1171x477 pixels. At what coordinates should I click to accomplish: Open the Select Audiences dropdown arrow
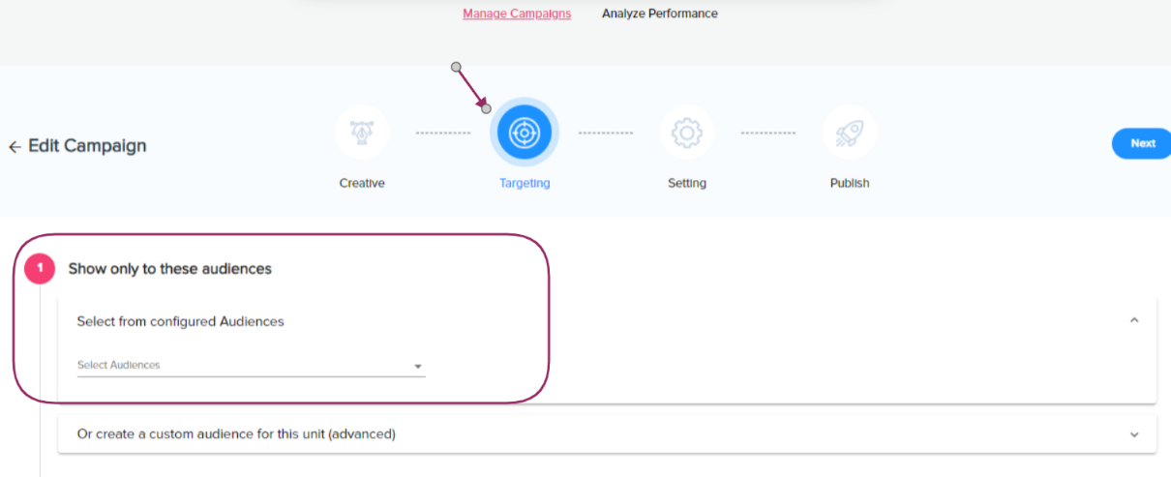point(418,367)
